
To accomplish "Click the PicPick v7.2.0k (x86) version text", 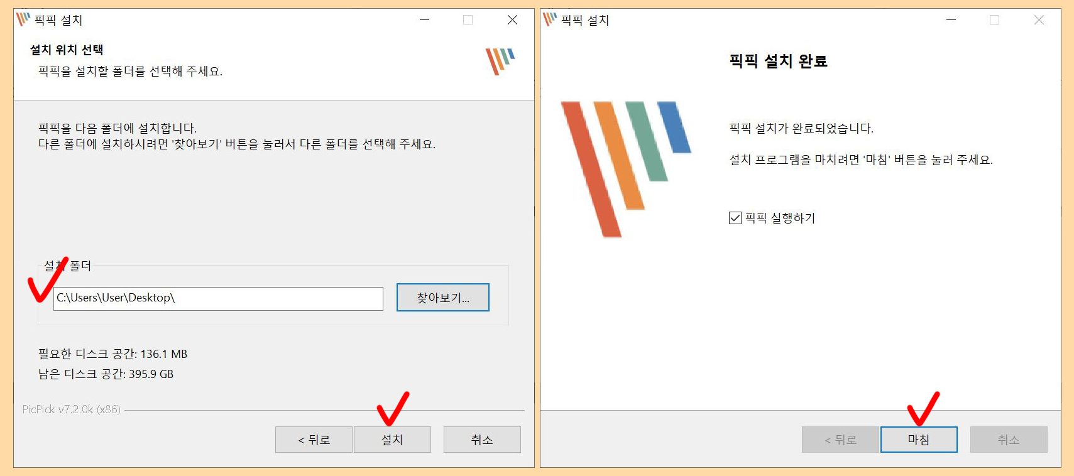I will click(72, 409).
